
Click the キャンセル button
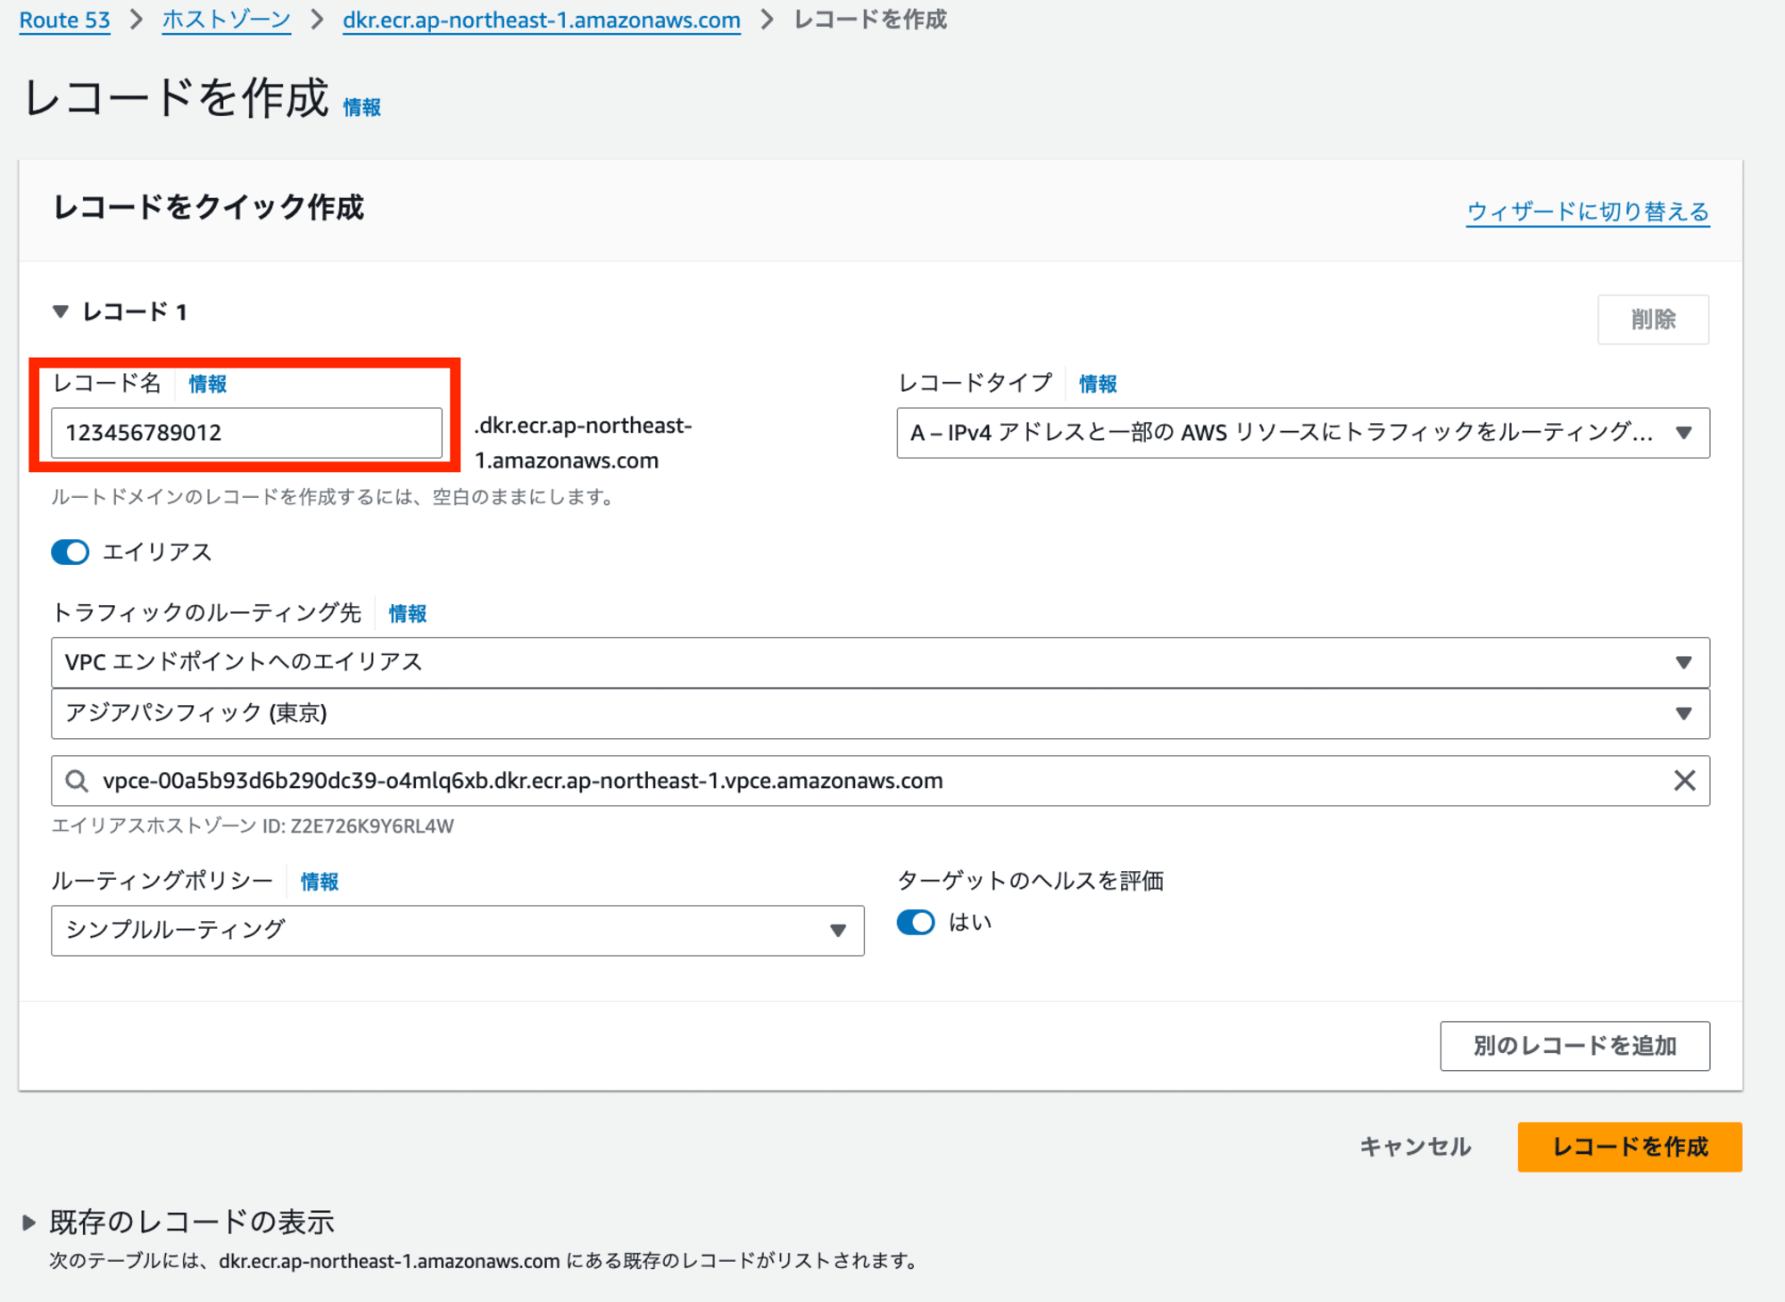(x=1416, y=1147)
